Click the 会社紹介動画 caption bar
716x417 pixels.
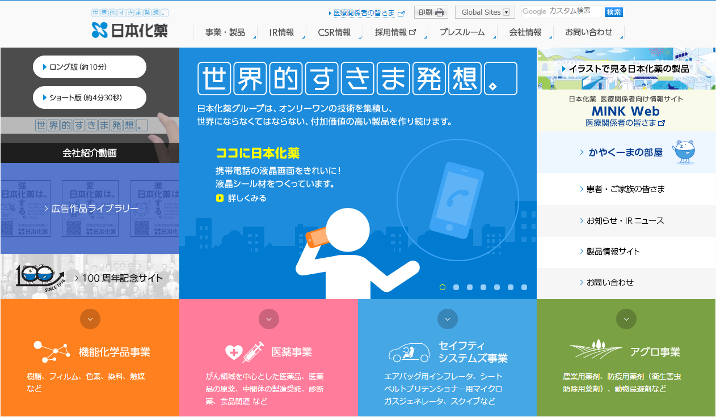tap(90, 153)
